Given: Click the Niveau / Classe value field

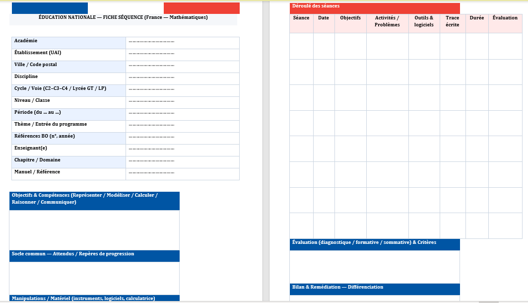Looking at the screenshot, I should pos(182,102).
